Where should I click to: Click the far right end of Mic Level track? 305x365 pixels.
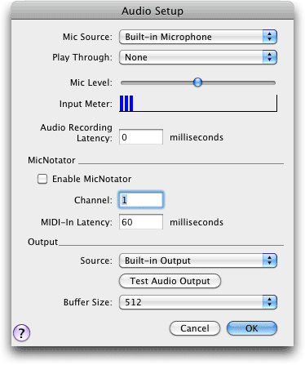click(x=274, y=82)
